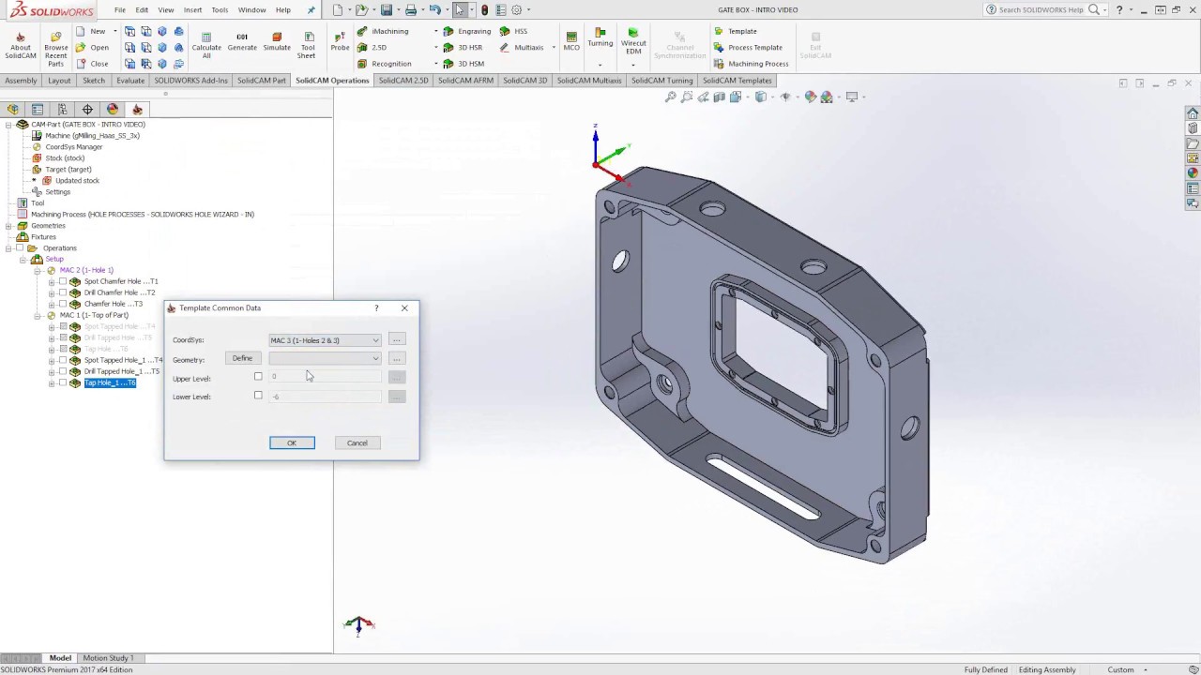Open the File menu
1201x675 pixels.
tap(120, 10)
